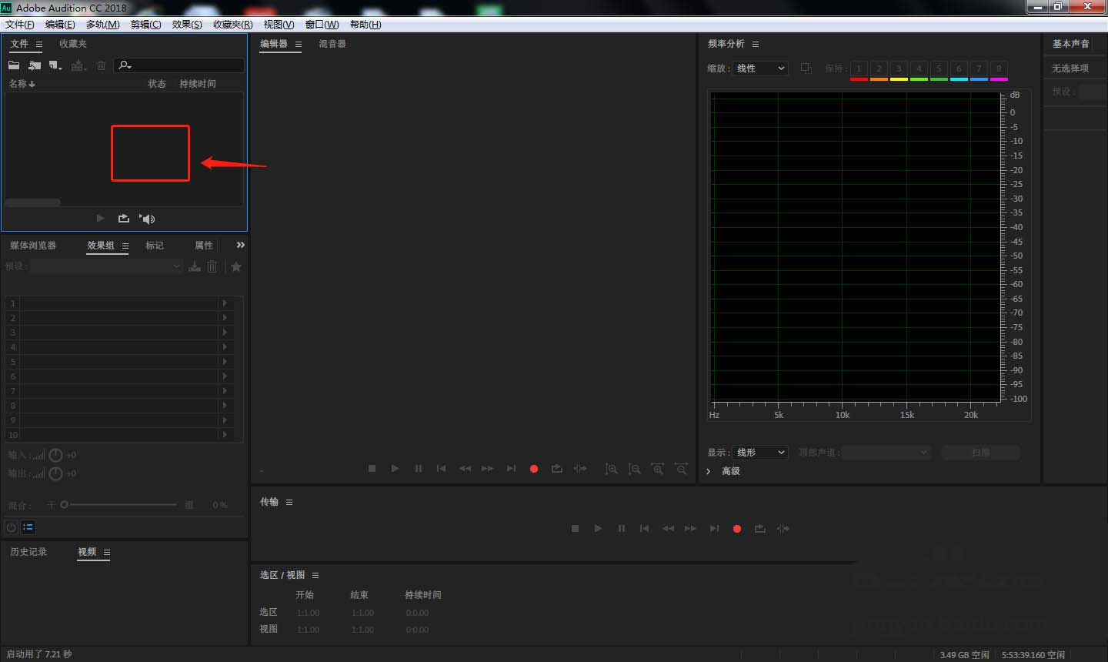The width and height of the screenshot is (1108, 662).
Task: Toggle the effects rack power button
Action: pos(12,527)
